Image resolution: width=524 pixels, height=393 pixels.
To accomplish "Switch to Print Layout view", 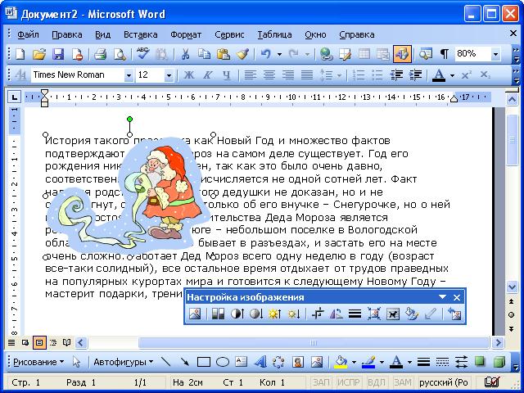I will tap(39, 342).
